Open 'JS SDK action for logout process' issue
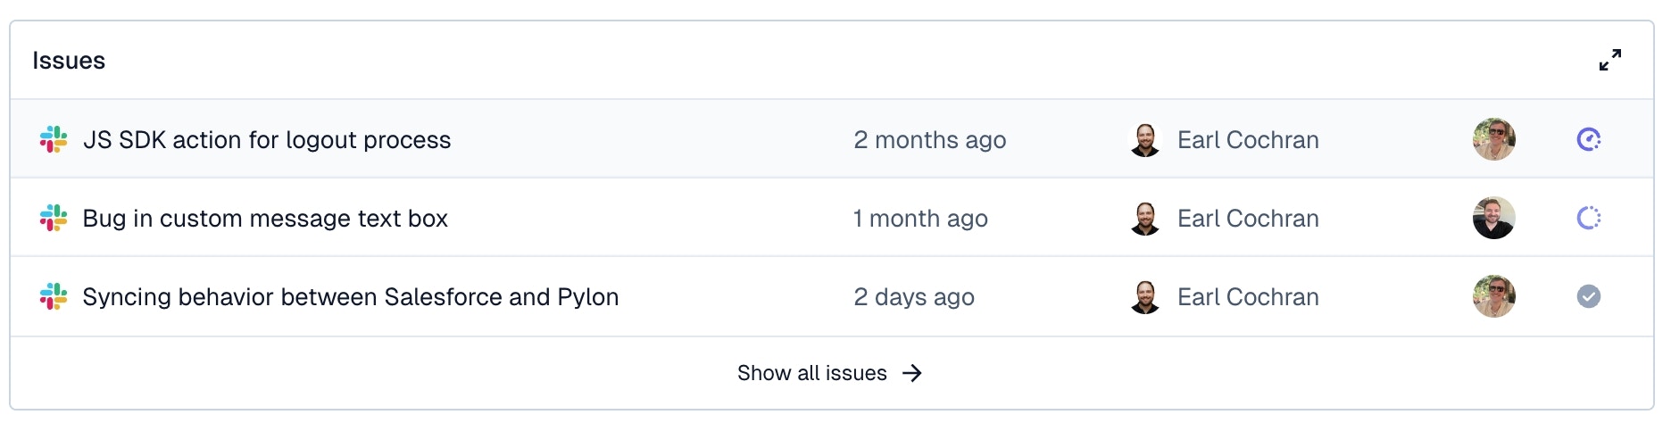1671x423 pixels. coord(267,140)
